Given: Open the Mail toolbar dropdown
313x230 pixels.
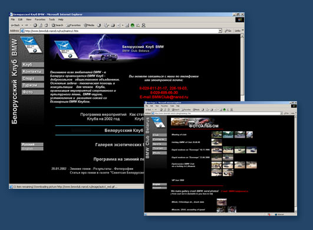Looking at the screenshot, I should tap(106, 25).
